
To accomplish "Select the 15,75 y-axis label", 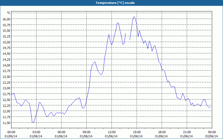I will (6, 25).
